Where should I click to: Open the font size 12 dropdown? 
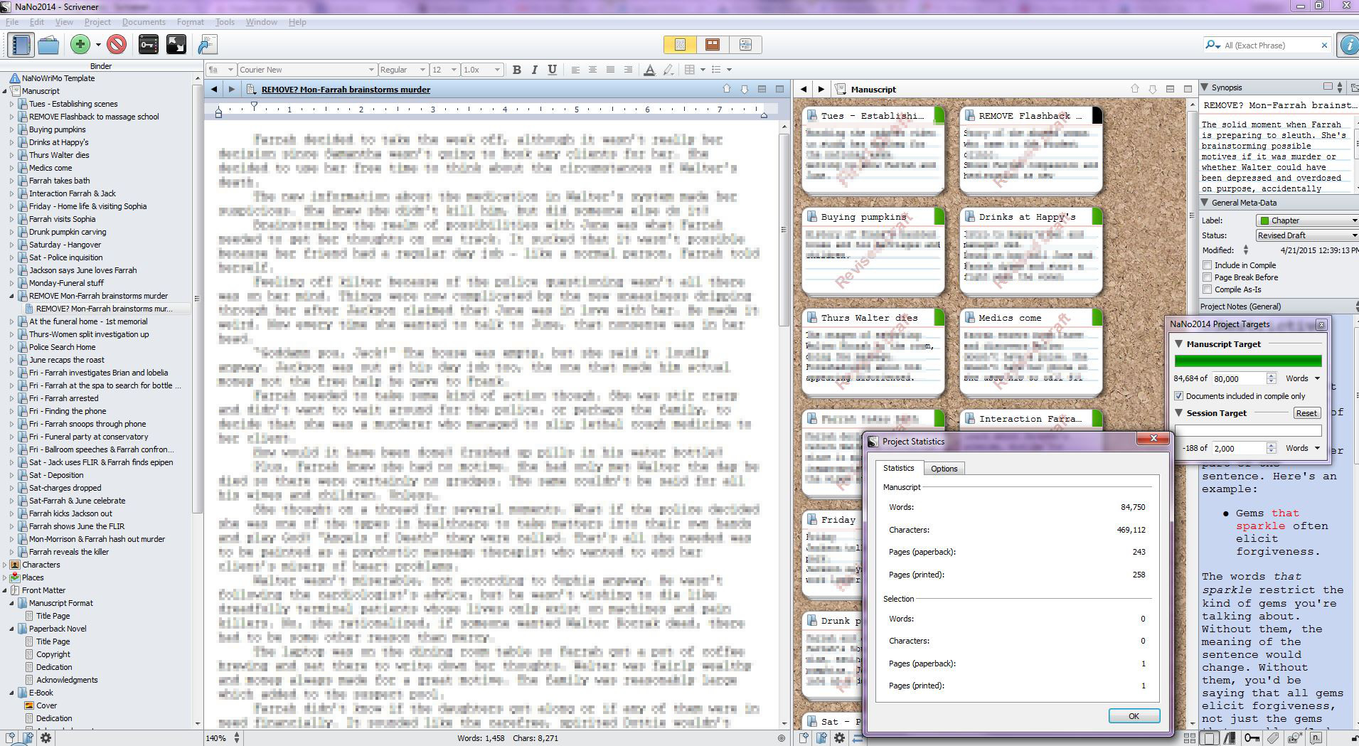click(444, 70)
